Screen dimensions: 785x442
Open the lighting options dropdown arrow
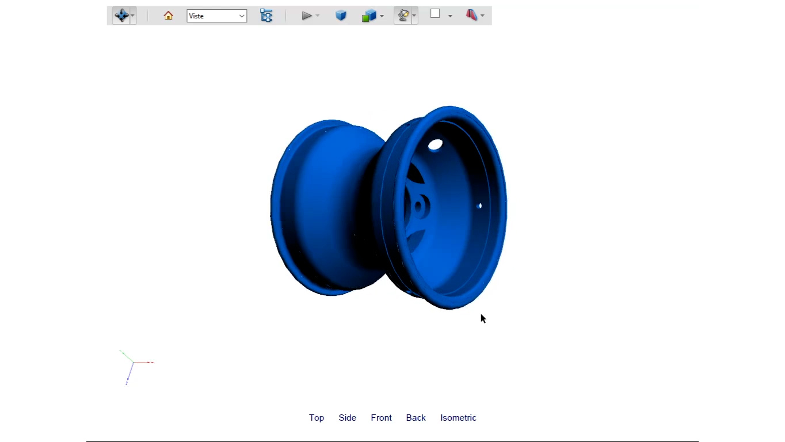click(414, 16)
